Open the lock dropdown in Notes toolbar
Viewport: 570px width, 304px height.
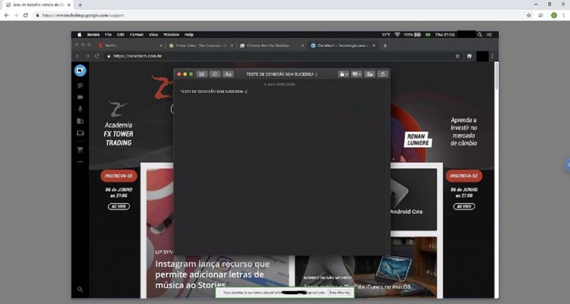tap(343, 74)
